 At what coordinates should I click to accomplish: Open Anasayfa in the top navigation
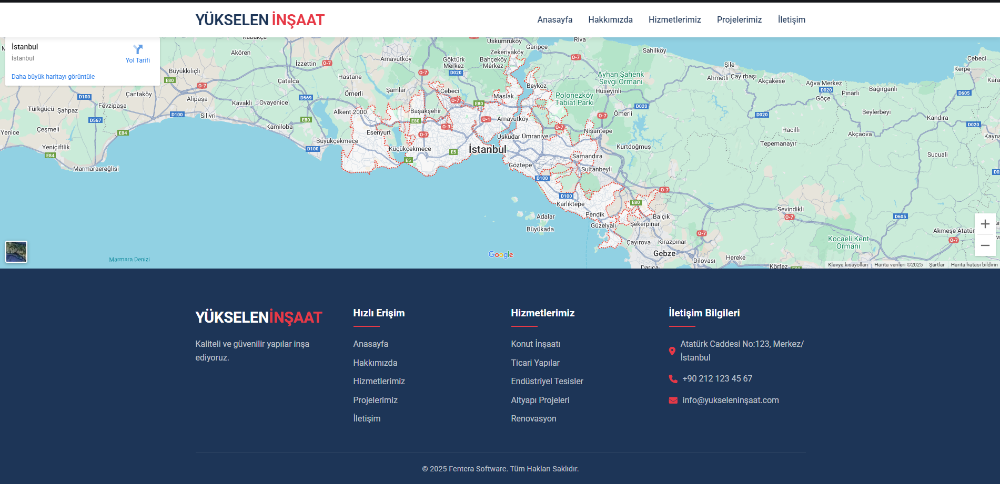tap(554, 19)
